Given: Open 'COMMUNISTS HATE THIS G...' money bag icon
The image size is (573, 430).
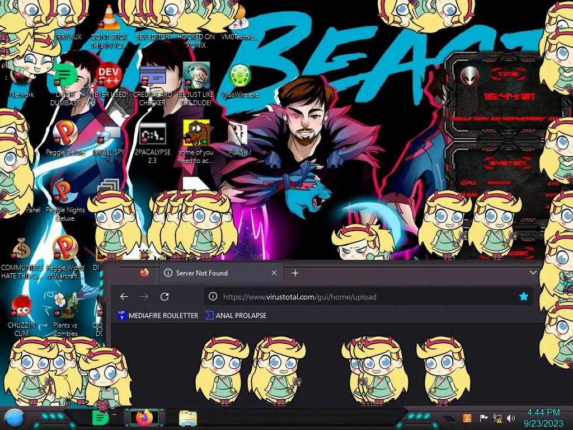Looking at the screenshot, I should [22, 258].
